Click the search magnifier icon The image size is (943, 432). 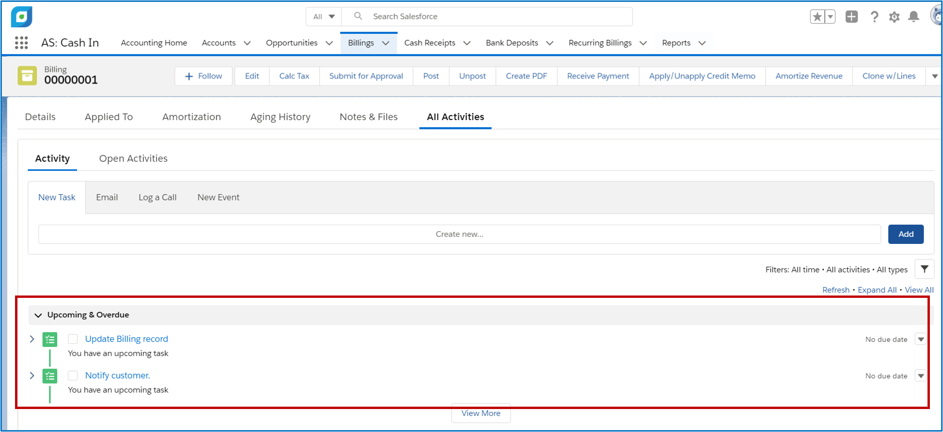(358, 16)
